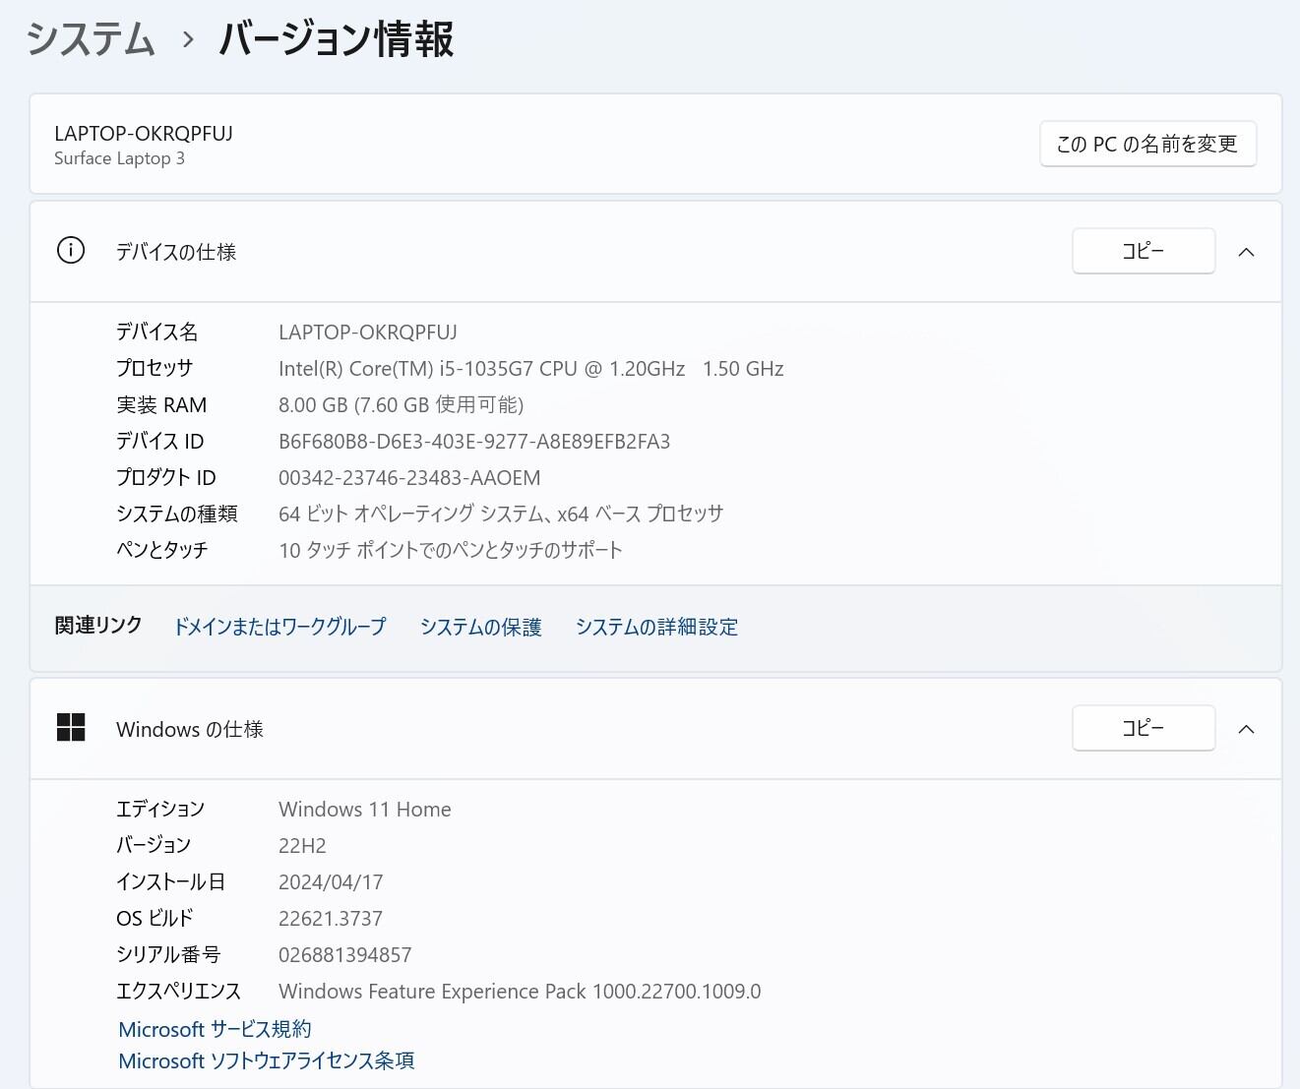Click the デバイス ID label
This screenshot has width=1300, height=1089.
(160, 442)
